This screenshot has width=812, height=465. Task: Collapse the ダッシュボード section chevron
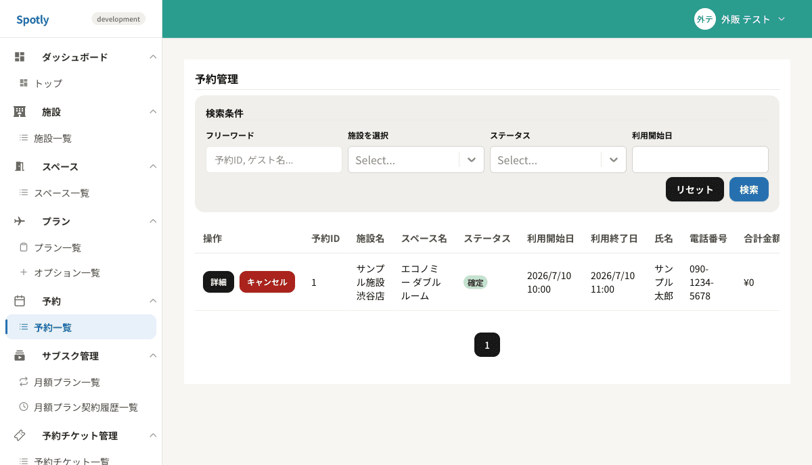click(153, 57)
